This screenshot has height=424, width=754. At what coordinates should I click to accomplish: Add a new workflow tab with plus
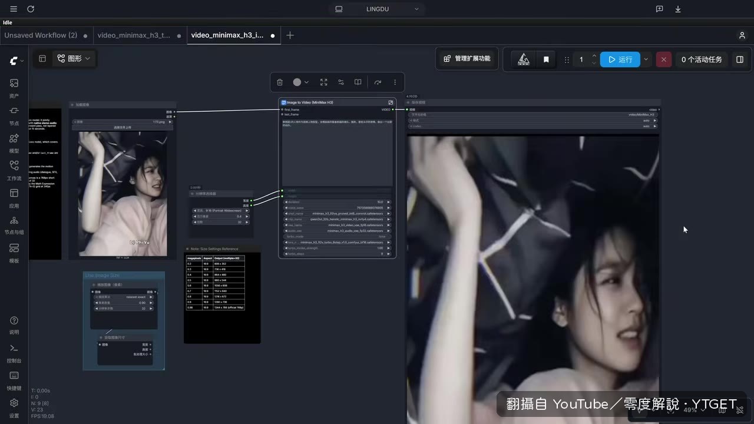[290, 35]
